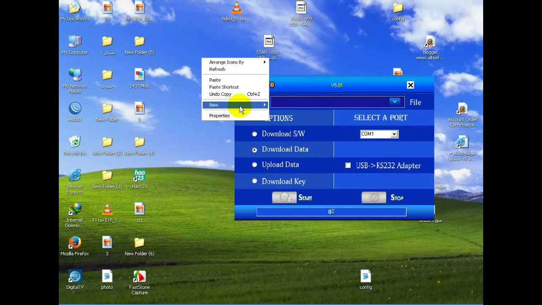
Task: Expand the file path dropdown arrow
Action: [x=395, y=102]
